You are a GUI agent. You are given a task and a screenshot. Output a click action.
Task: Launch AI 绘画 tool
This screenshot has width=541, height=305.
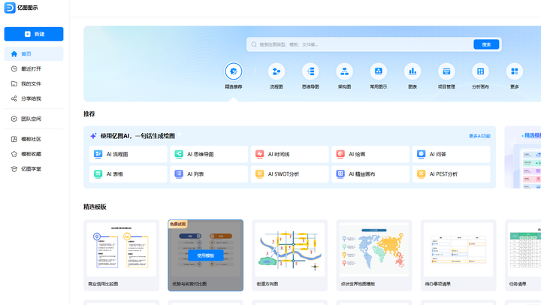click(370, 154)
